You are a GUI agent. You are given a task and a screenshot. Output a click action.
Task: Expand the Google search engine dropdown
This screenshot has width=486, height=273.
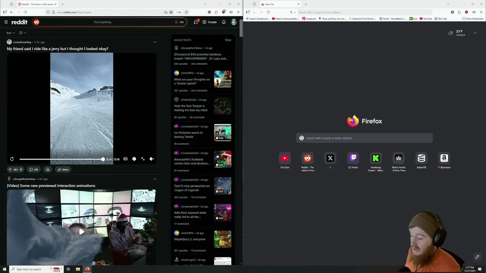tap(292, 12)
